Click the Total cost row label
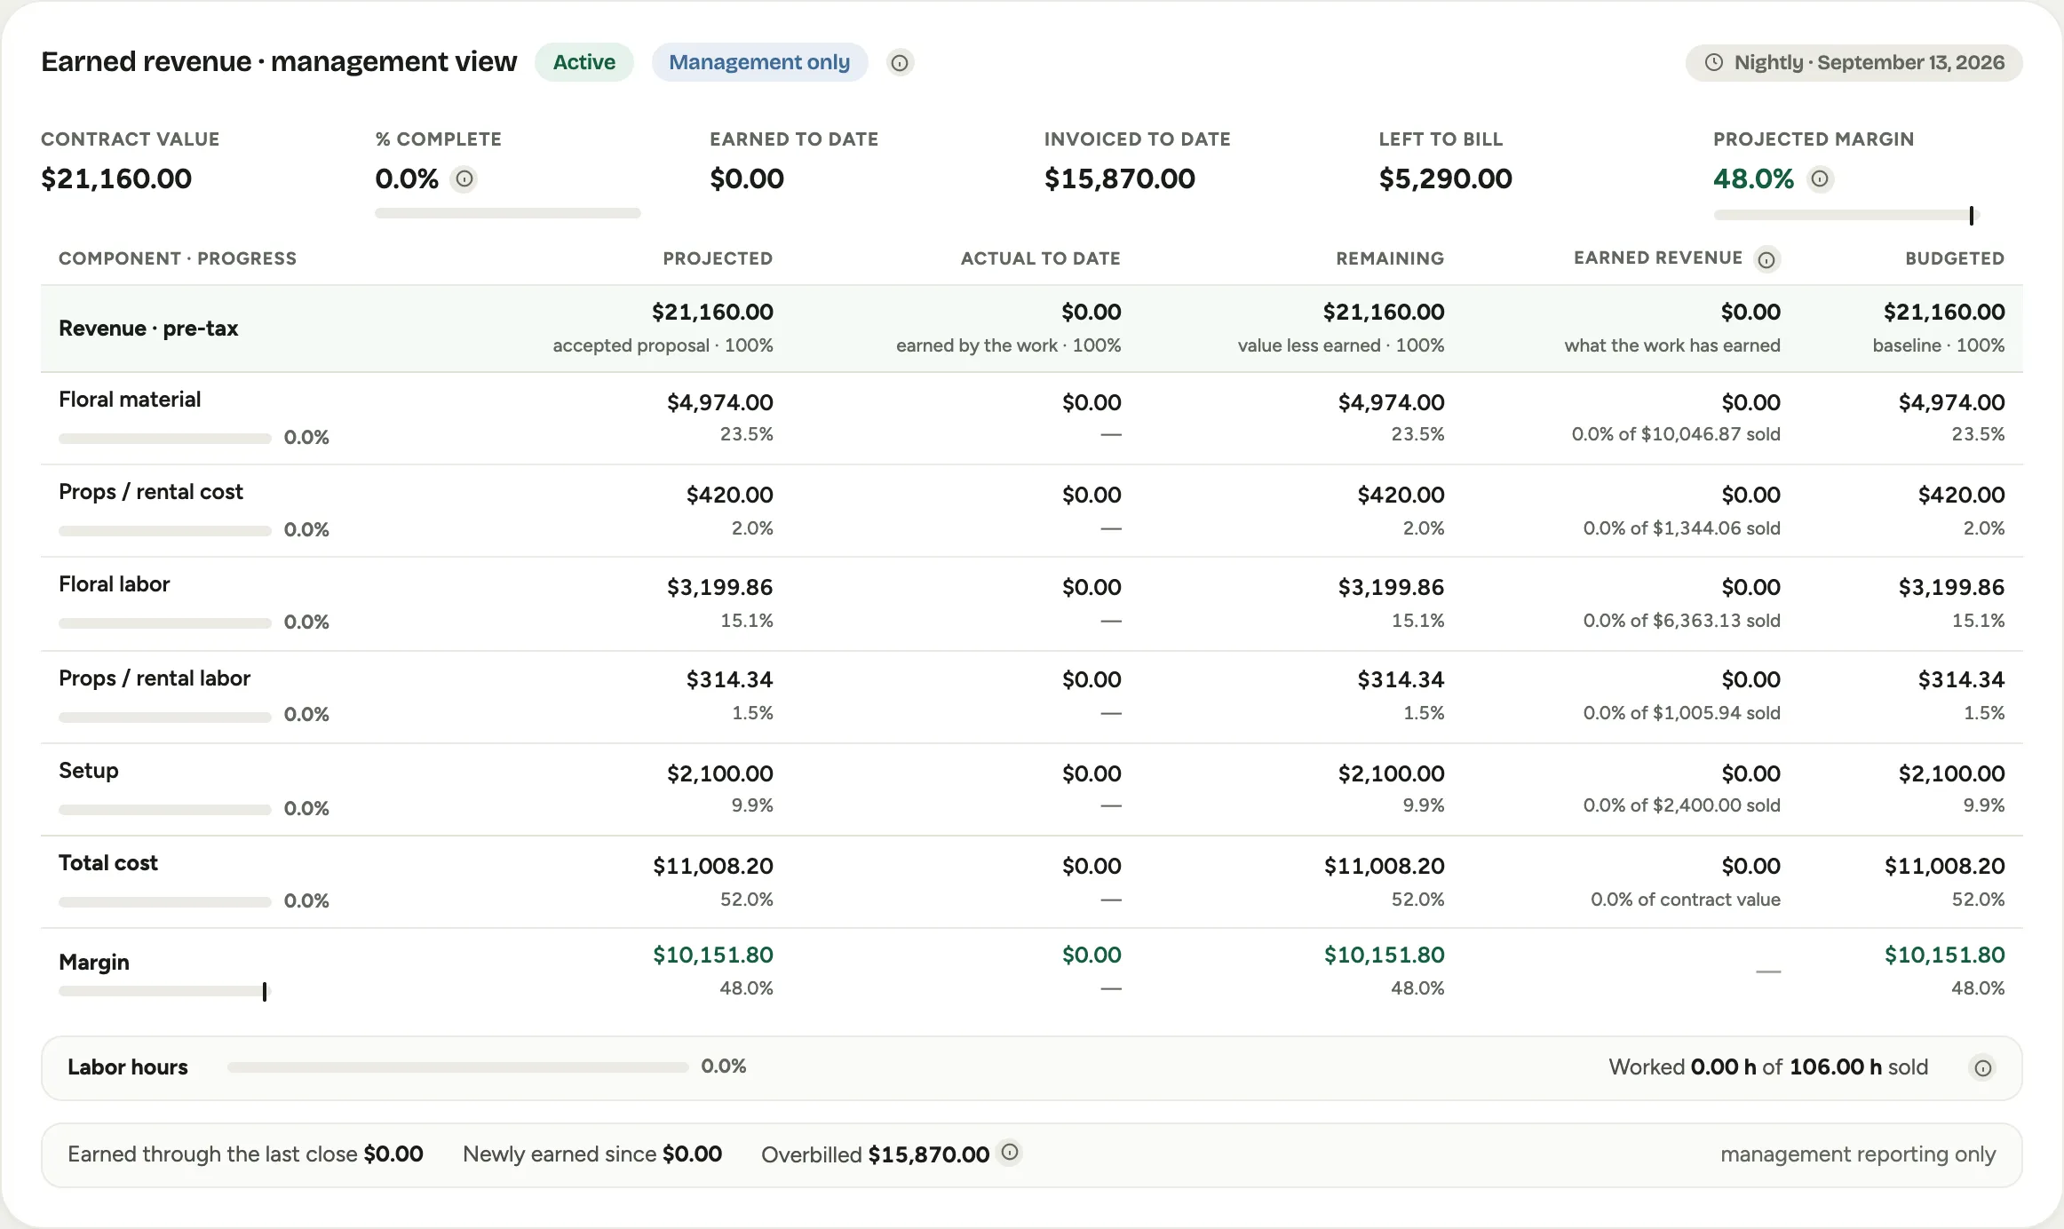 (x=108, y=863)
